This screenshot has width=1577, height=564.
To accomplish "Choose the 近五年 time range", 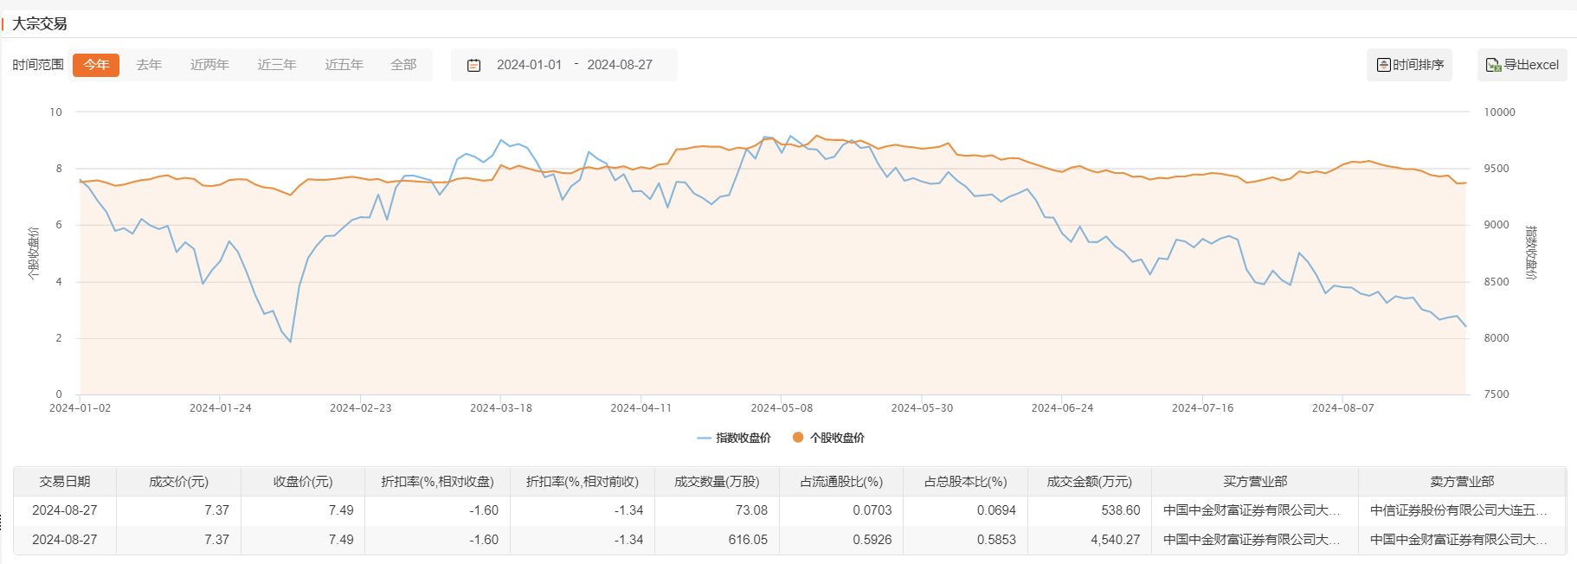I will pyautogui.click(x=344, y=65).
